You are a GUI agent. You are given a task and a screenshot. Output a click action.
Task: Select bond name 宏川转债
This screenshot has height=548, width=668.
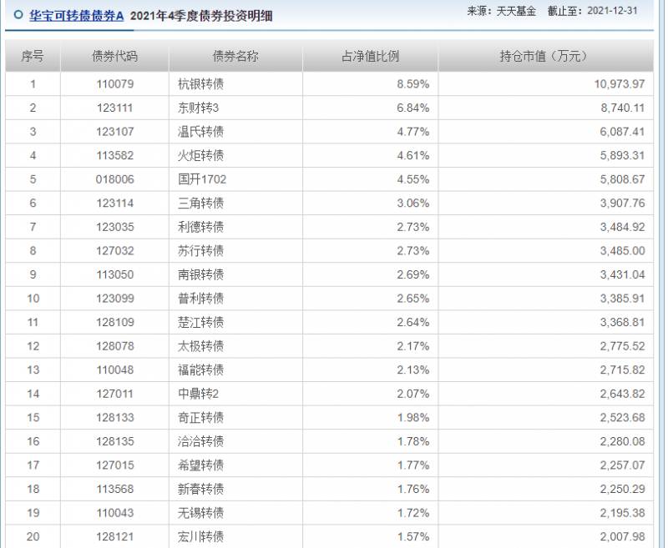pyautogui.click(x=200, y=536)
